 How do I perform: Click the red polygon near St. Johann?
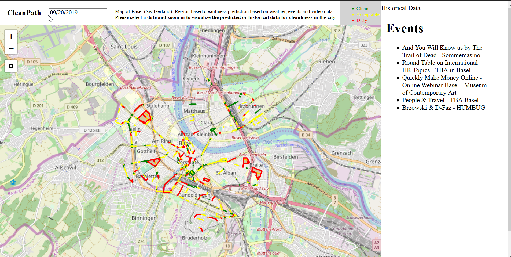point(145,117)
